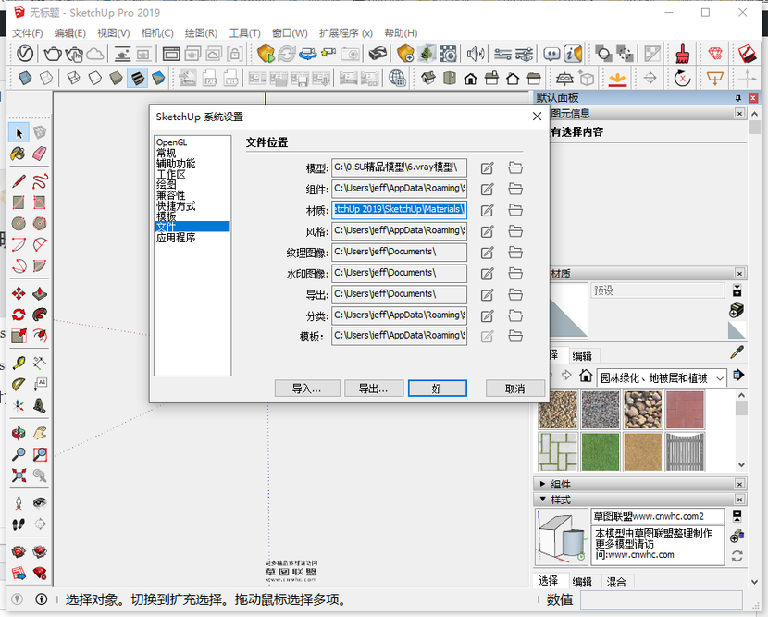Click the Zoom Extents tool
This screenshot has height=617, width=768.
click(x=19, y=475)
